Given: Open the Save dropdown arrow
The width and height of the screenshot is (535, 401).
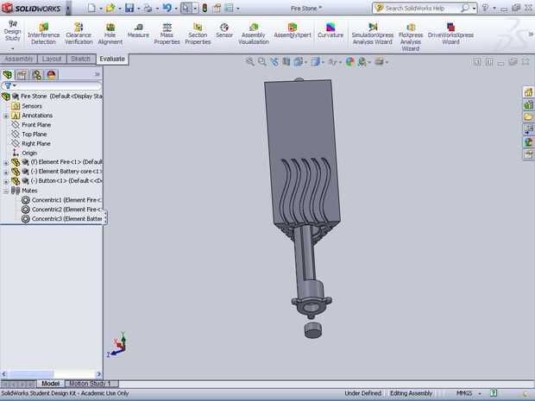Looking at the screenshot, I should (x=139, y=8).
